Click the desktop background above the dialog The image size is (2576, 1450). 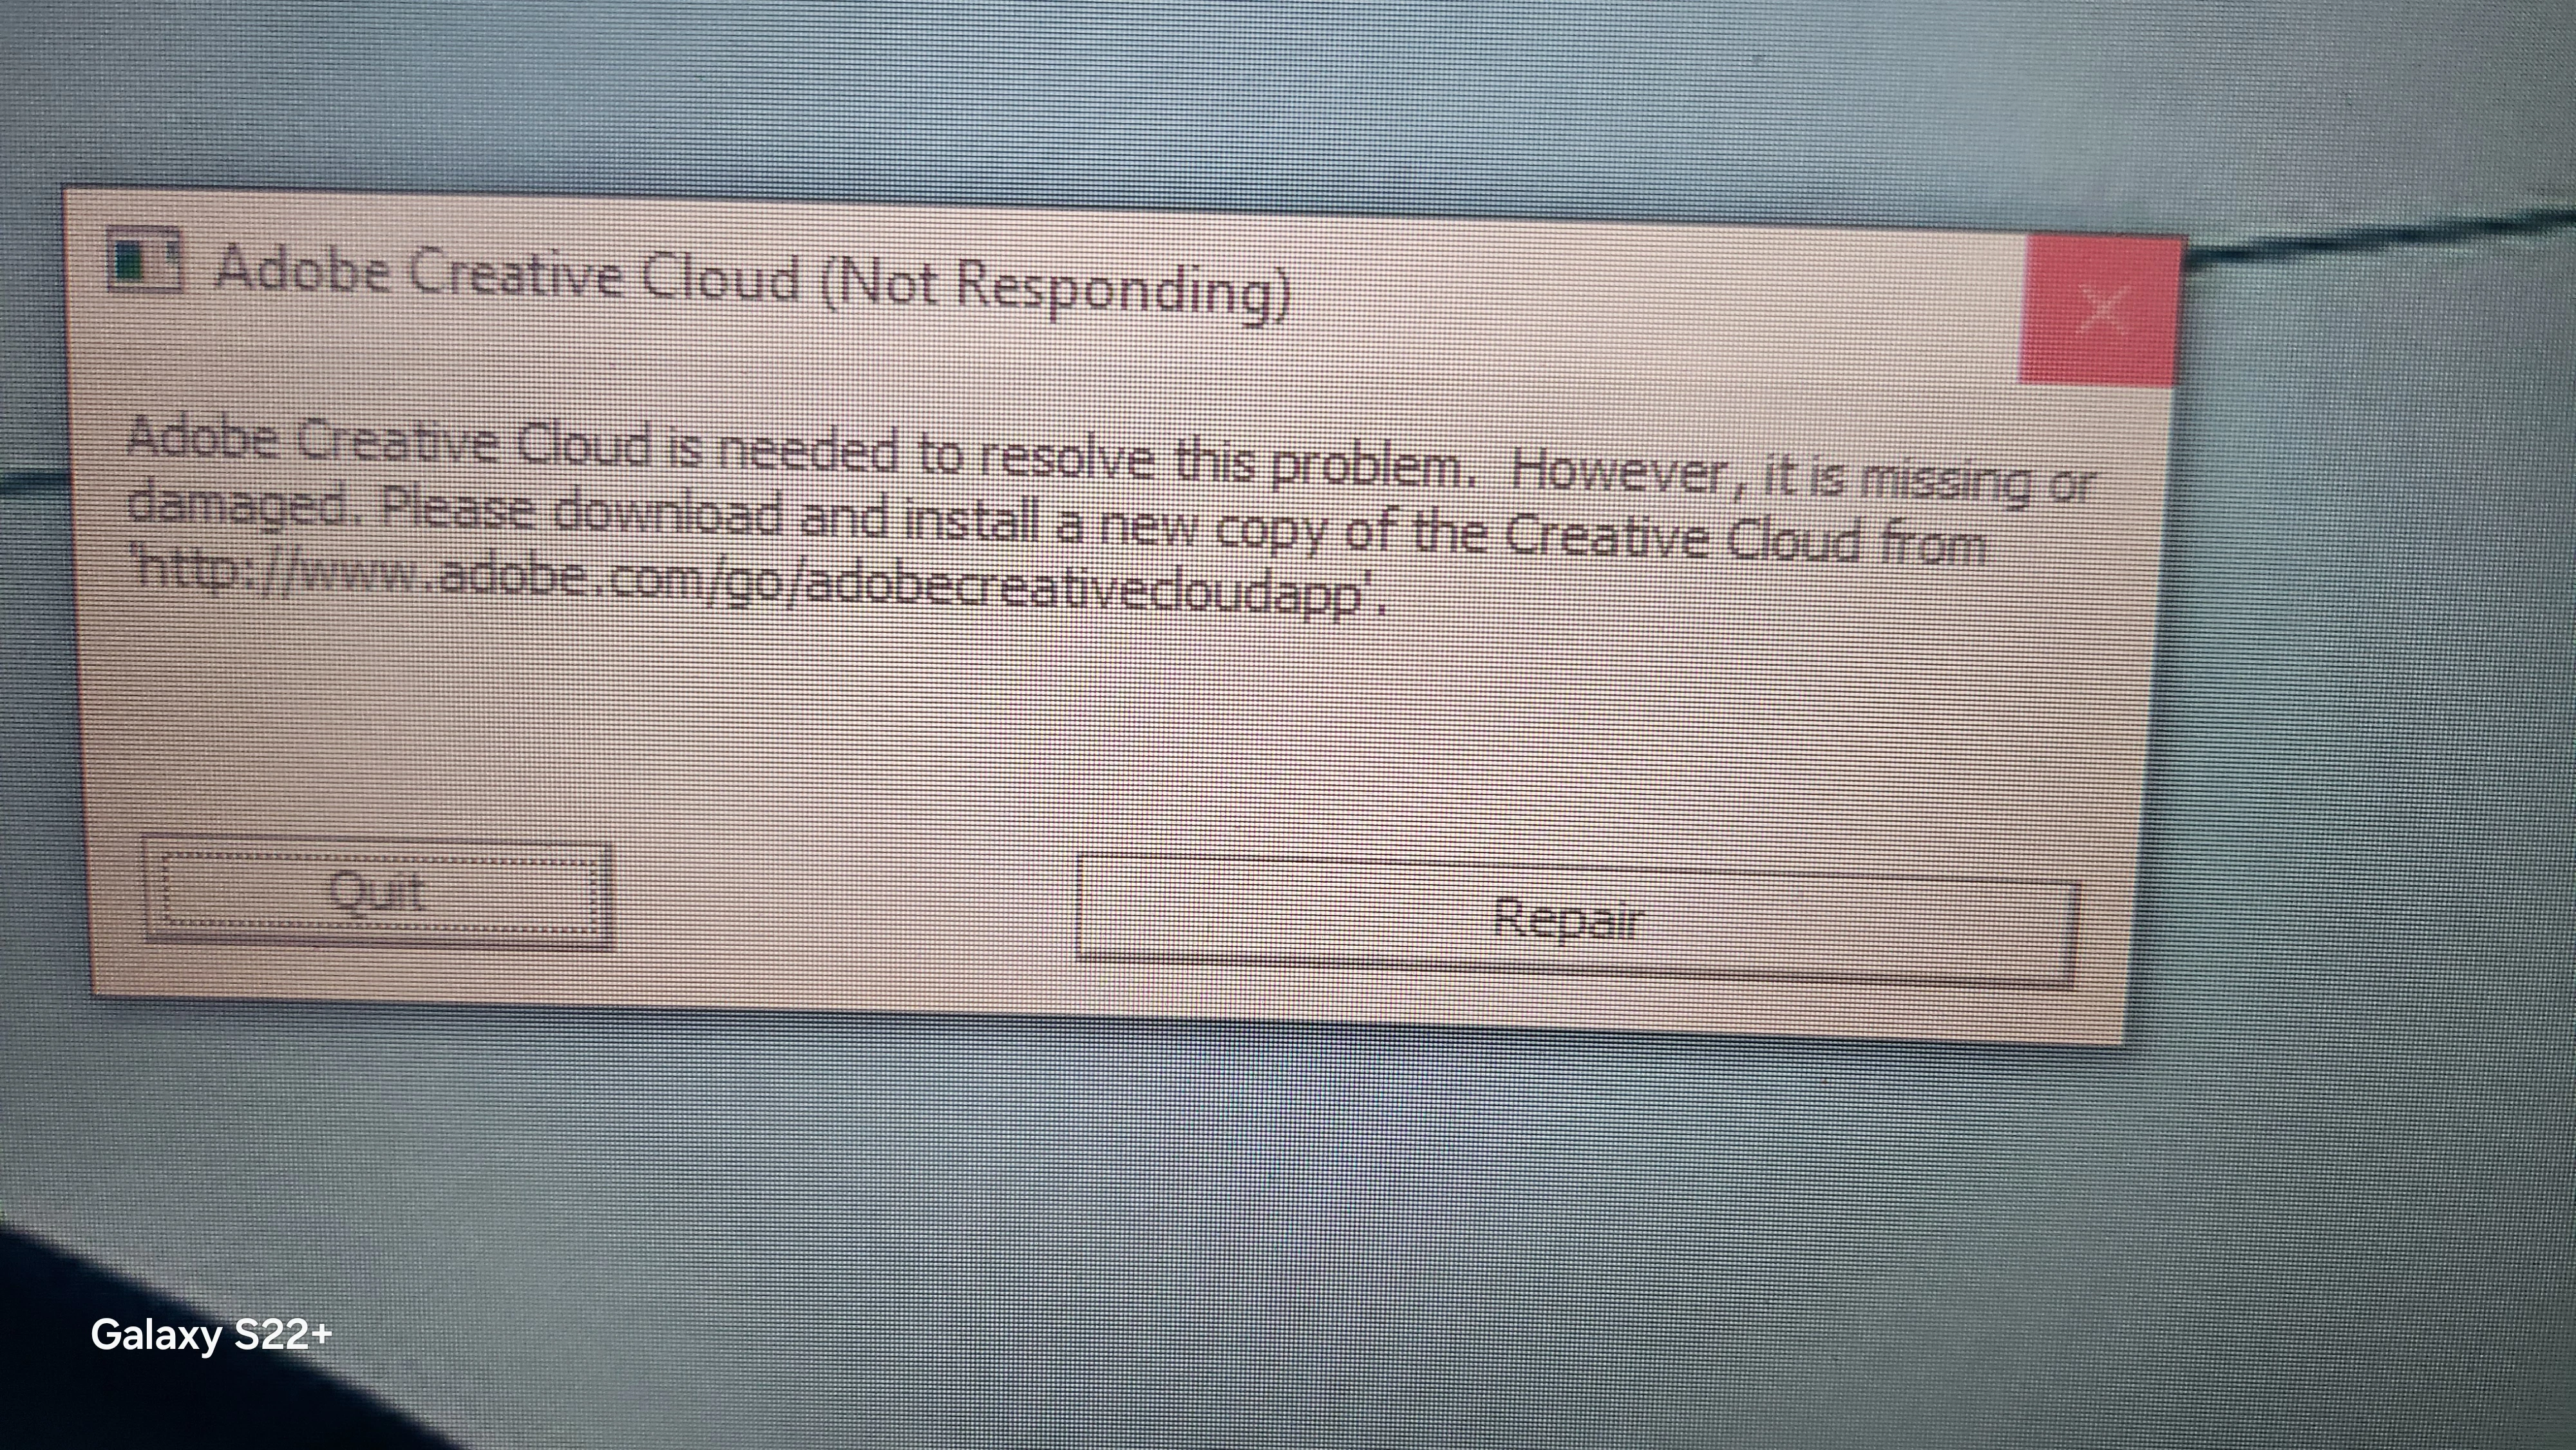[1200, 100]
